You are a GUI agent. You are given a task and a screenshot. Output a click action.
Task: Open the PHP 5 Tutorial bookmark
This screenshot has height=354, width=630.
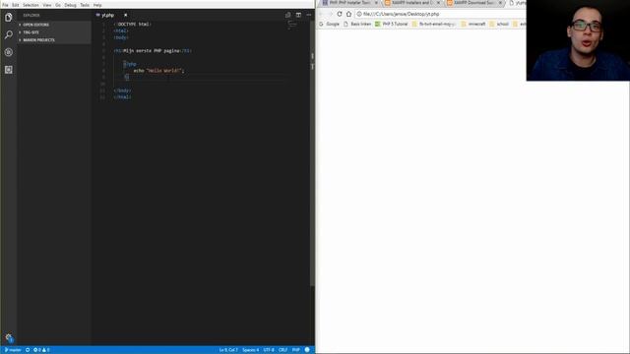[392, 24]
